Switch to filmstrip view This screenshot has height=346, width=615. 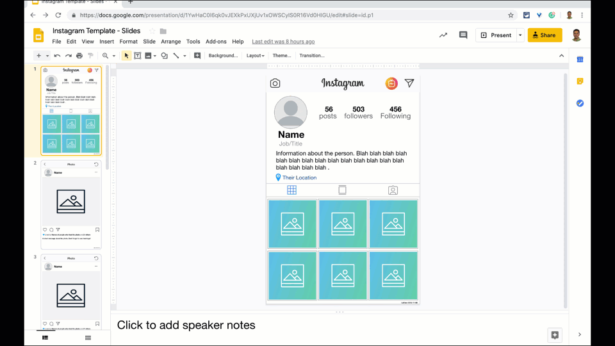click(45, 338)
